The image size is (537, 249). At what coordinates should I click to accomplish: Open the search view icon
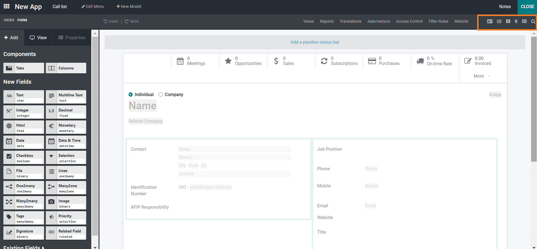(533, 21)
